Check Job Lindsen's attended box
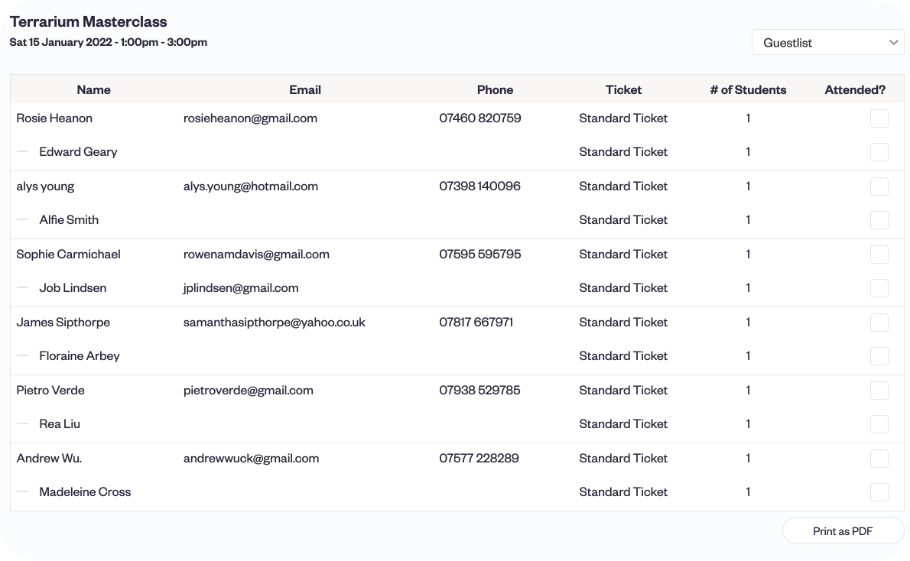The width and height of the screenshot is (910, 561). coord(879,288)
